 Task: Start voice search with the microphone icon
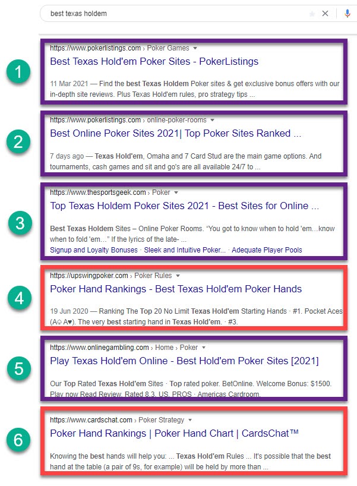347,14
